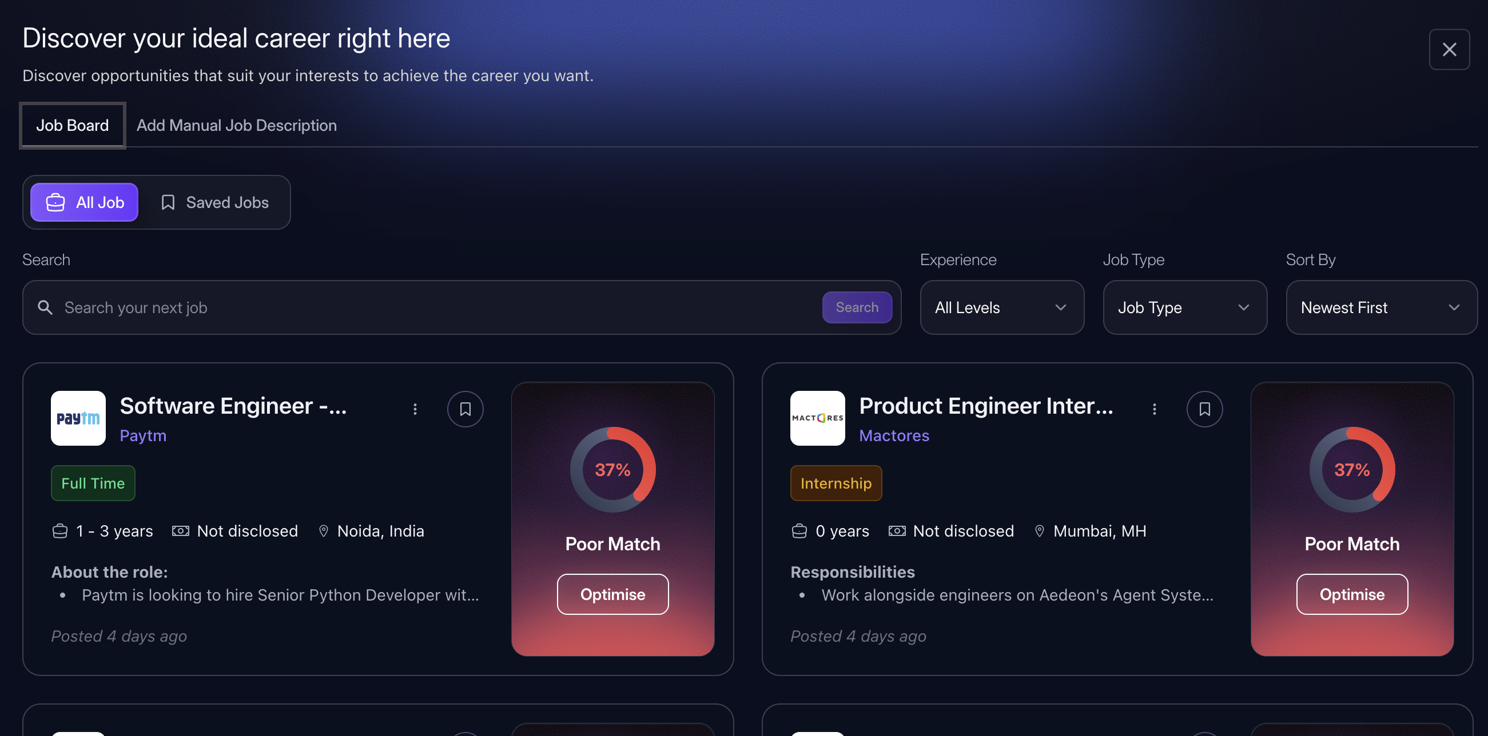The height and width of the screenshot is (736, 1488).
Task: Open the Job Type dropdown
Action: point(1185,307)
